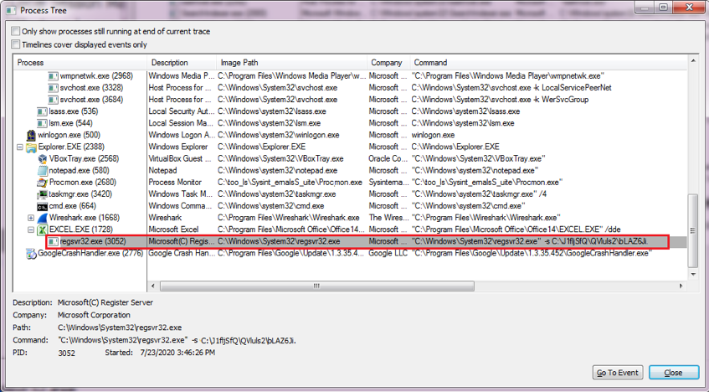Viewport: 709px width, 392px height.
Task: Click the Procmon.exe process icon
Action: (42, 182)
